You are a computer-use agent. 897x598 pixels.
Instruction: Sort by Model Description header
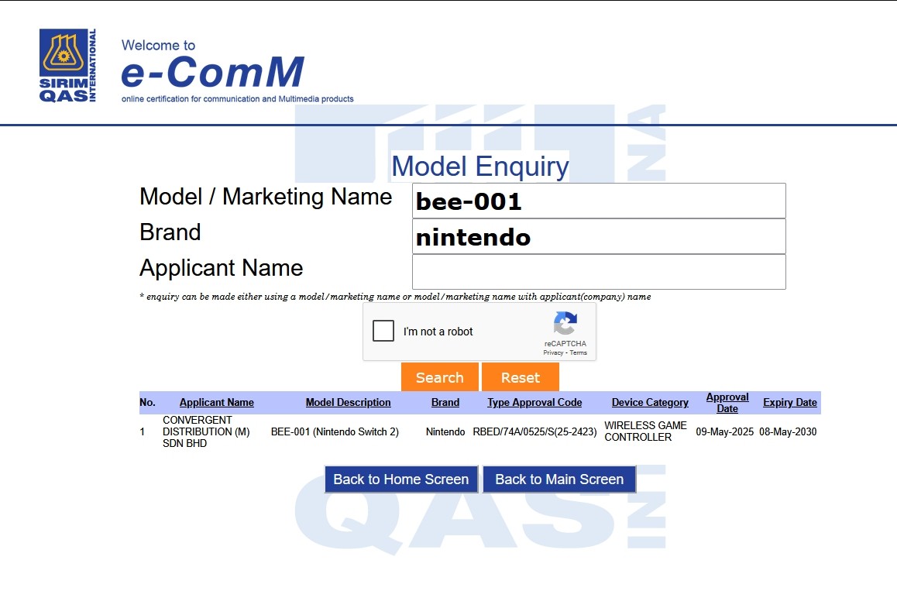pos(348,403)
